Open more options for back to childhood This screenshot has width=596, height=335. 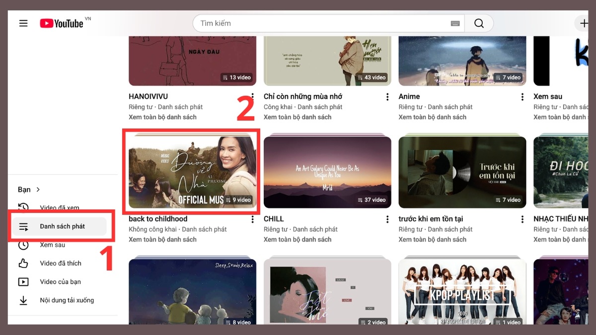[x=253, y=219]
